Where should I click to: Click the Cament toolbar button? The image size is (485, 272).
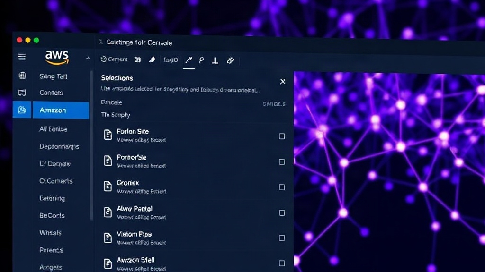[x=114, y=59]
